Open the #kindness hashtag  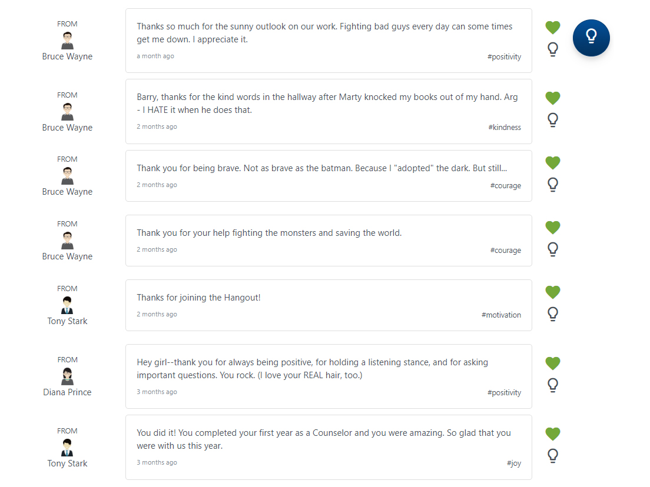click(x=504, y=128)
